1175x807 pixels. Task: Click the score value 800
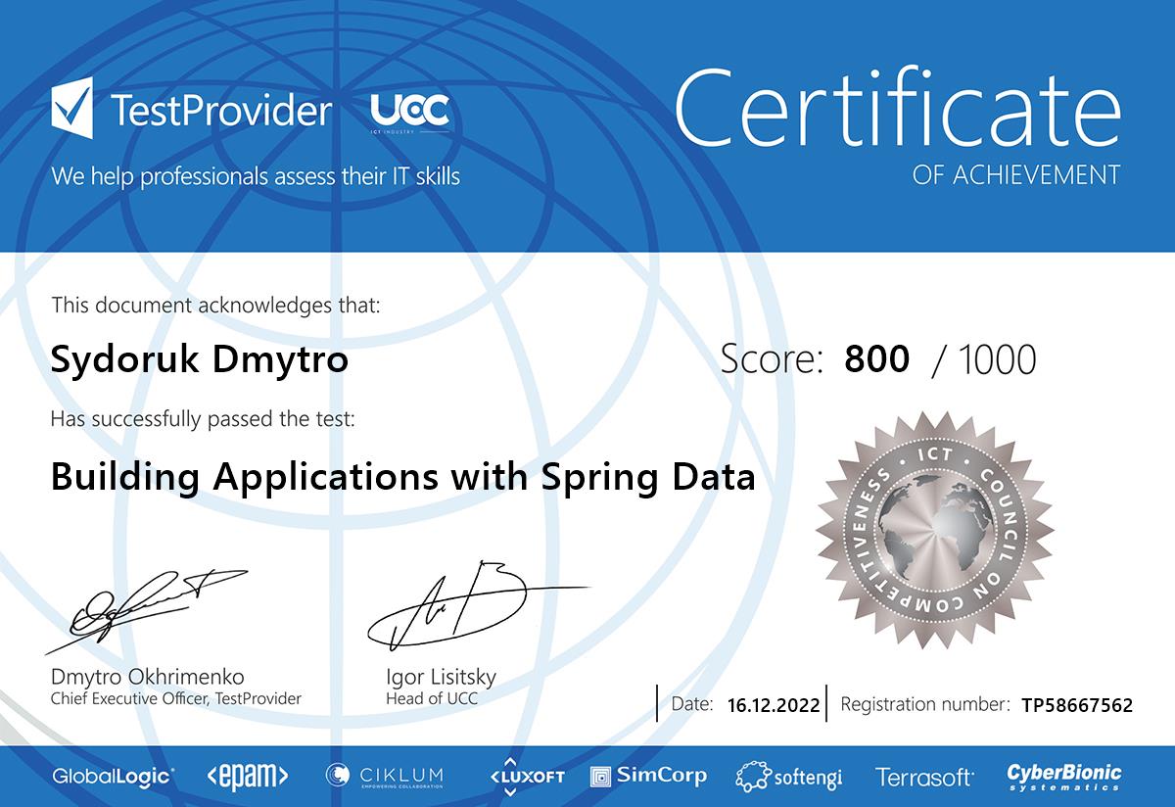876,359
